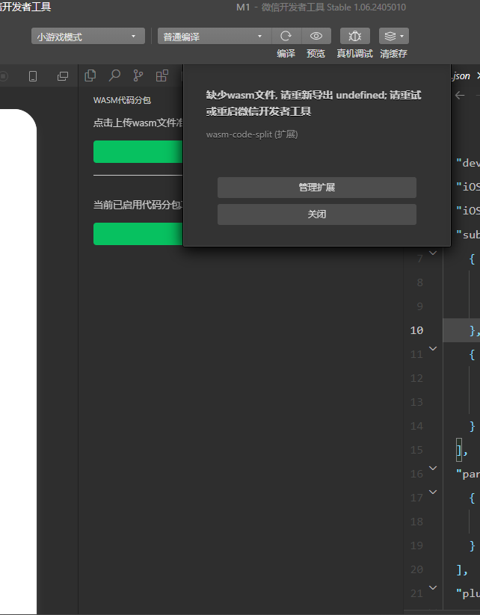Click the green button below 当前已启用代码分包
The height and width of the screenshot is (615, 480).
138,234
